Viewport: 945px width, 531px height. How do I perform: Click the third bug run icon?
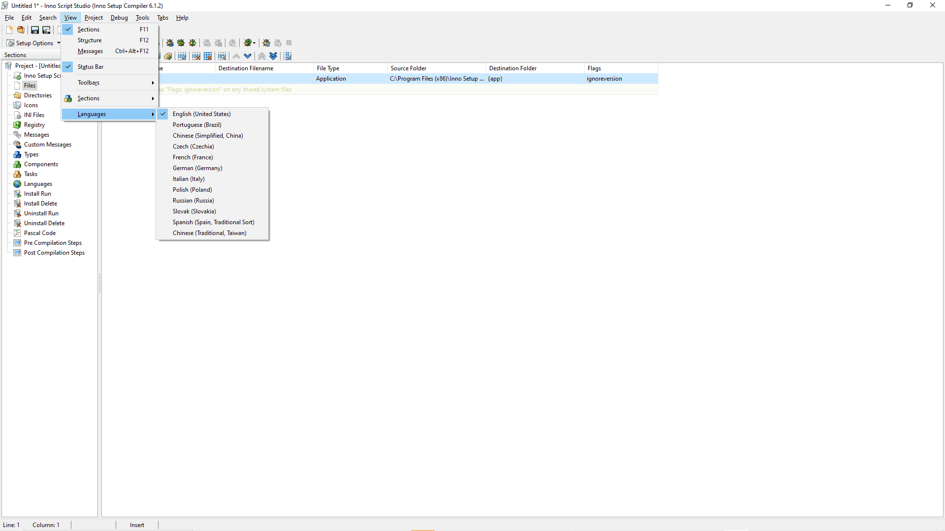(x=192, y=43)
